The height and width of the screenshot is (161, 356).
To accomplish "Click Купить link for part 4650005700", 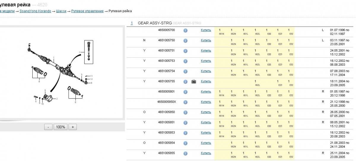I will click(x=206, y=30).
